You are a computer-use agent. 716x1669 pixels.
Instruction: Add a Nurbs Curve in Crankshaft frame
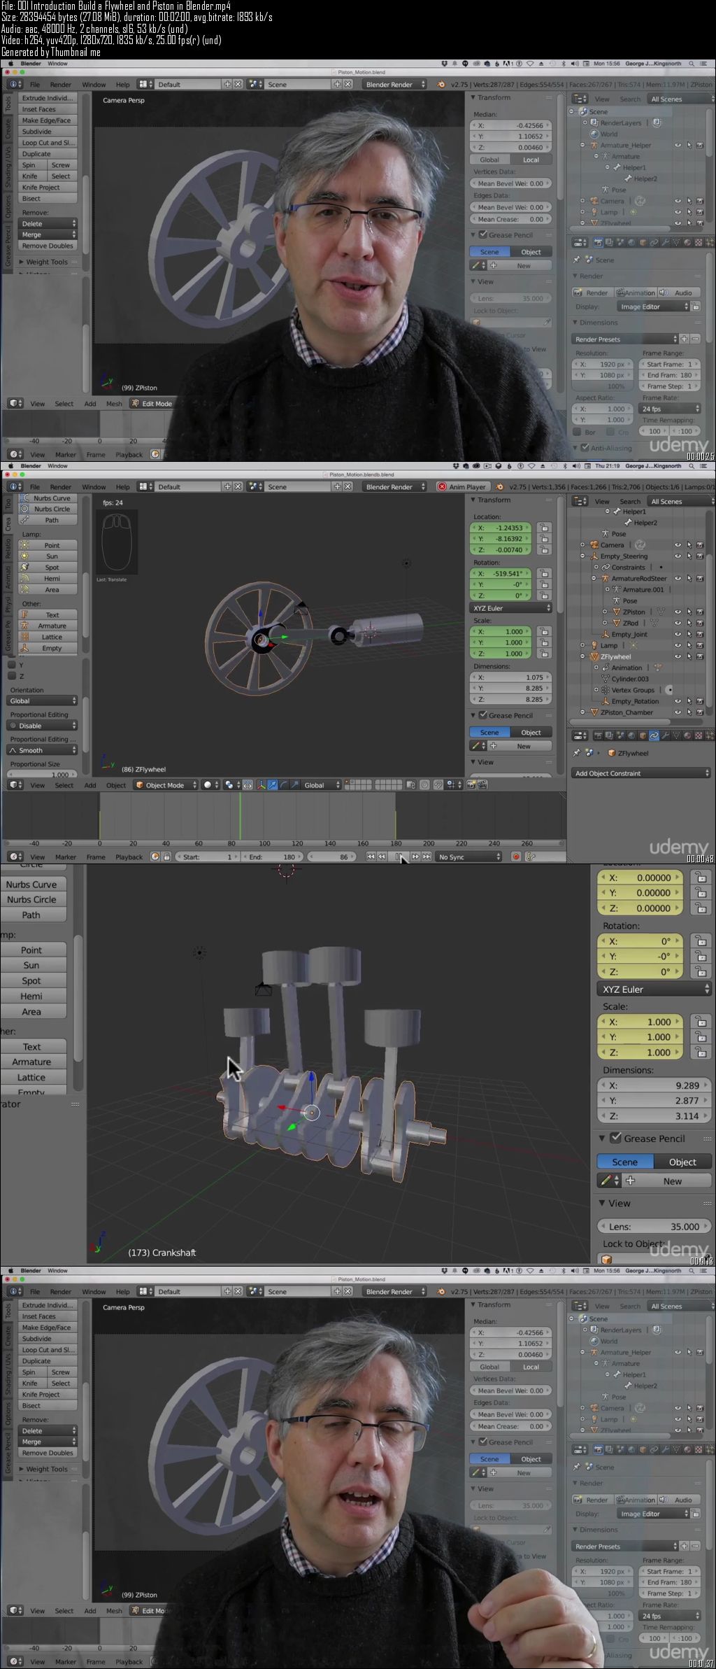pos(32,885)
